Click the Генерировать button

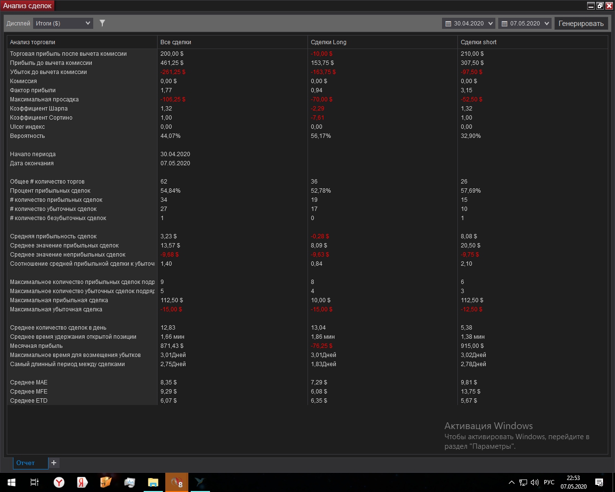click(581, 24)
